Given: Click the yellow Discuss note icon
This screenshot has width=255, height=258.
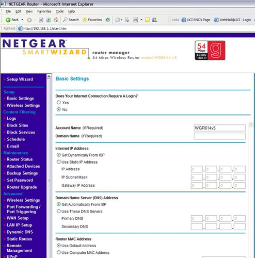Looking at the screenshot, I should [147, 20].
